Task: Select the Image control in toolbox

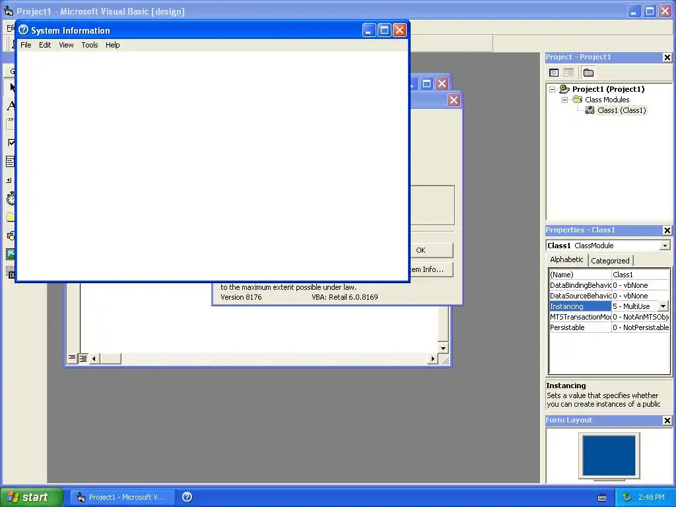Action: 11,254
